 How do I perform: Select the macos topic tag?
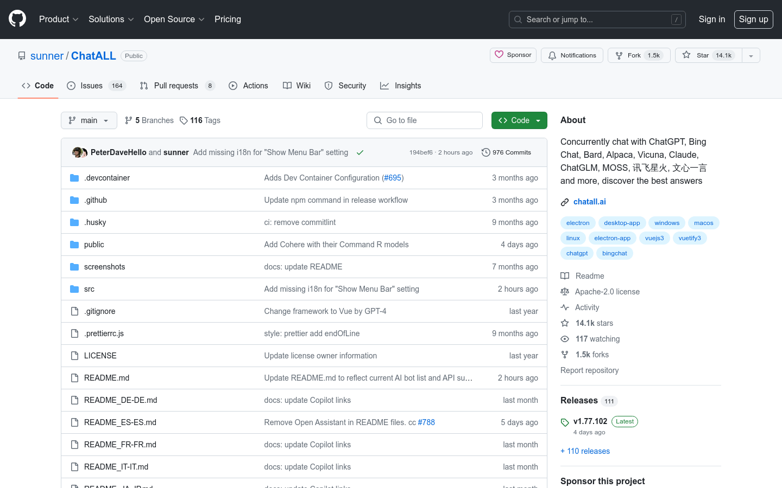pos(704,223)
